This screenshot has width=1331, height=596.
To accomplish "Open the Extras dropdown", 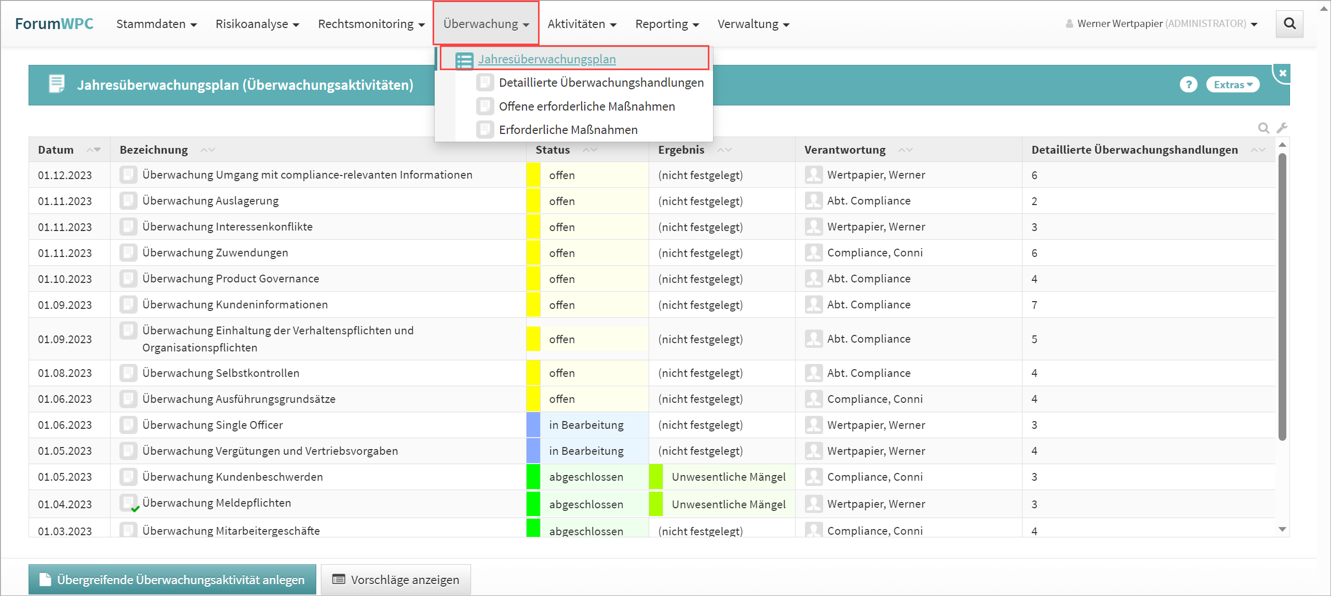I will tap(1232, 85).
